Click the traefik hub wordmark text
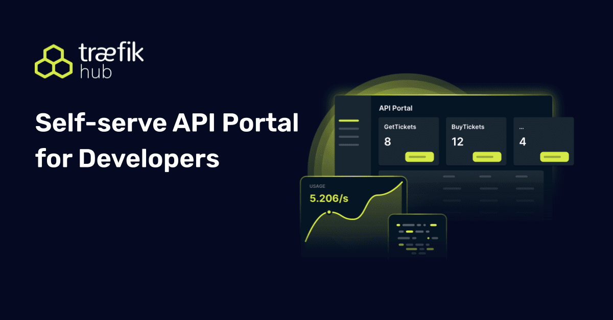 coord(111,61)
